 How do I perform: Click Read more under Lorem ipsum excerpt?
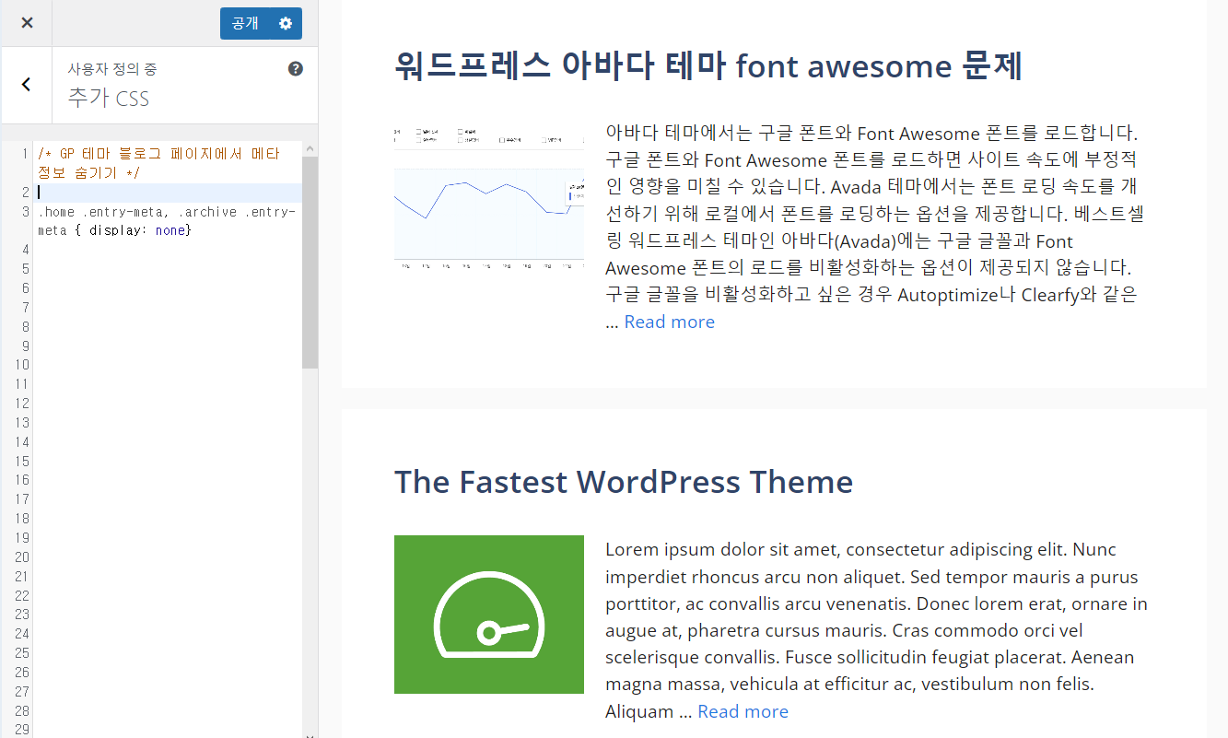pyautogui.click(x=743, y=711)
